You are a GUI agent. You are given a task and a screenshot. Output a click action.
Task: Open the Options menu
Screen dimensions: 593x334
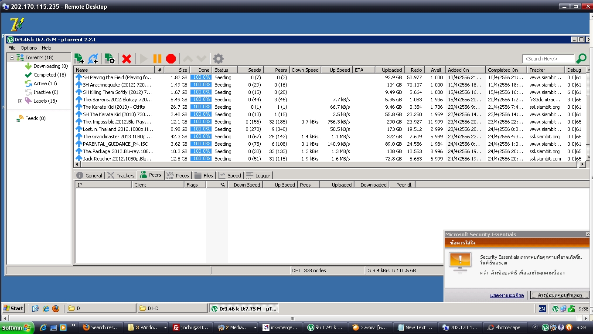(x=29, y=48)
